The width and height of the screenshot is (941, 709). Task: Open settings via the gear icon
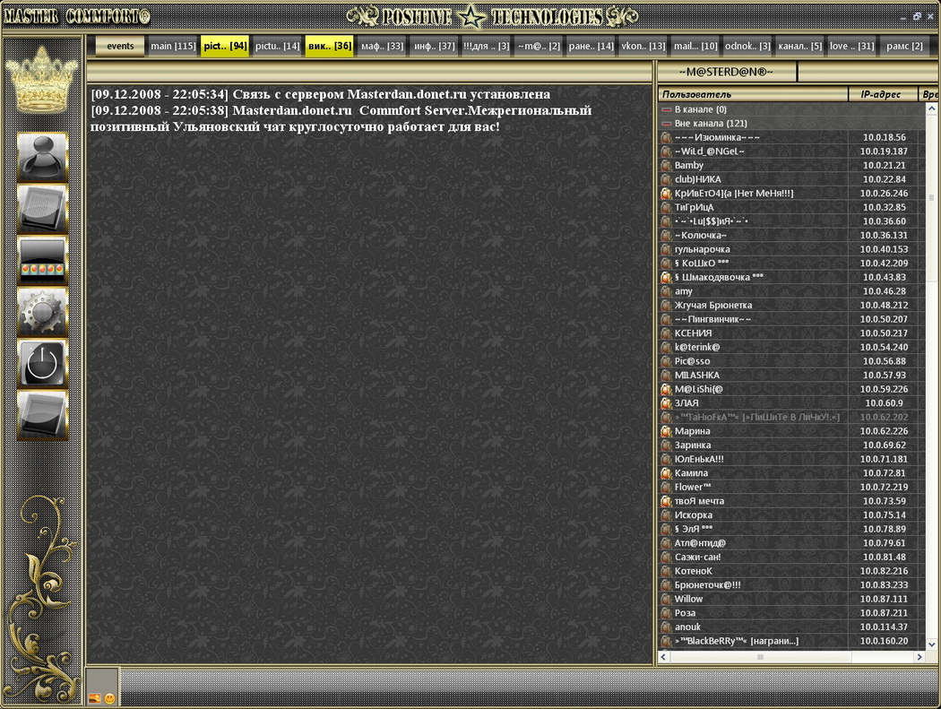pos(42,312)
